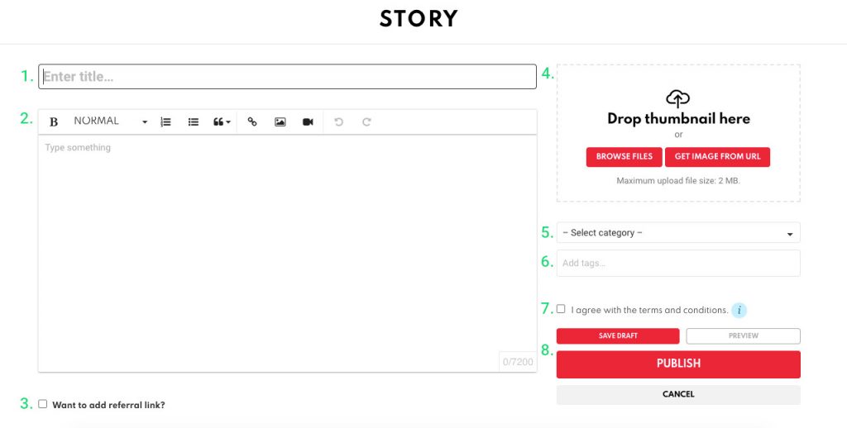This screenshot has width=847, height=428.
Task: Enable the referral link checkbox
Action: [43, 404]
